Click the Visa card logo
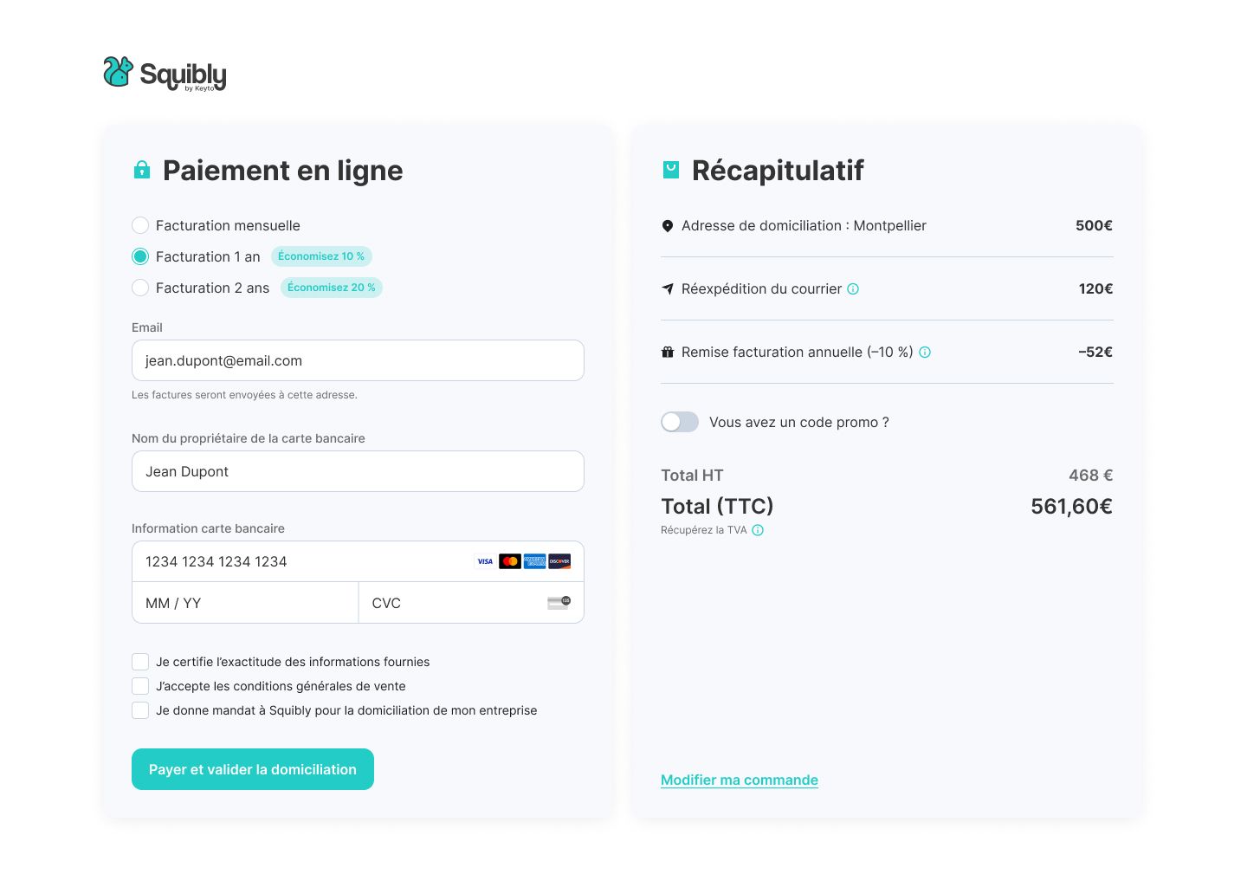 click(485, 561)
